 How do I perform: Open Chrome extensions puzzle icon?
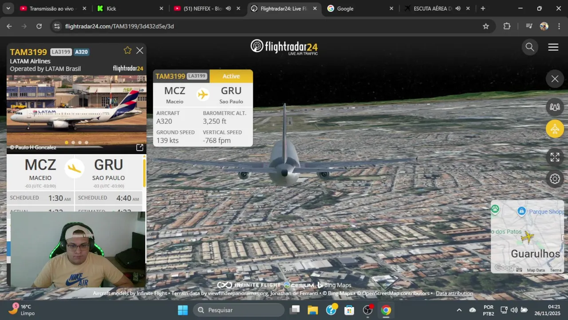pos(507,26)
